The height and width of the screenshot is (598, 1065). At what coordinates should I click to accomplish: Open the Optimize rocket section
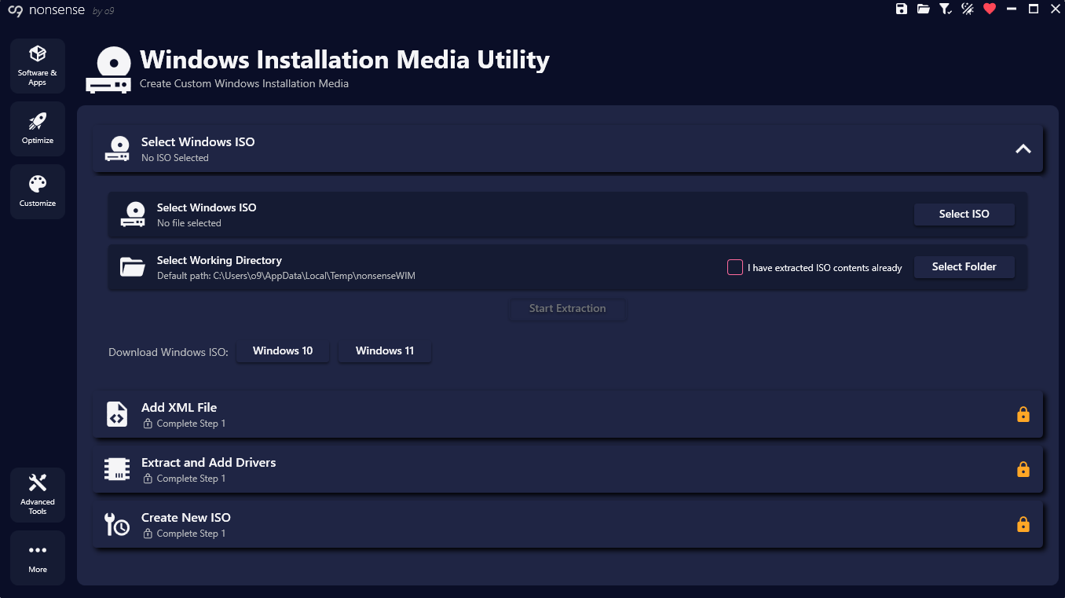click(38, 129)
